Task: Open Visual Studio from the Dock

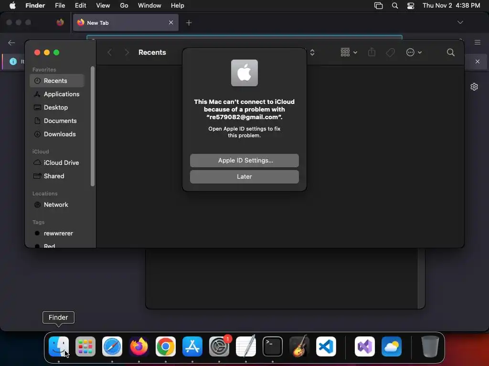Action: coord(365,346)
